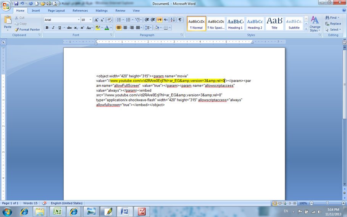Expand the Styles gallery More arrow

(306, 29)
